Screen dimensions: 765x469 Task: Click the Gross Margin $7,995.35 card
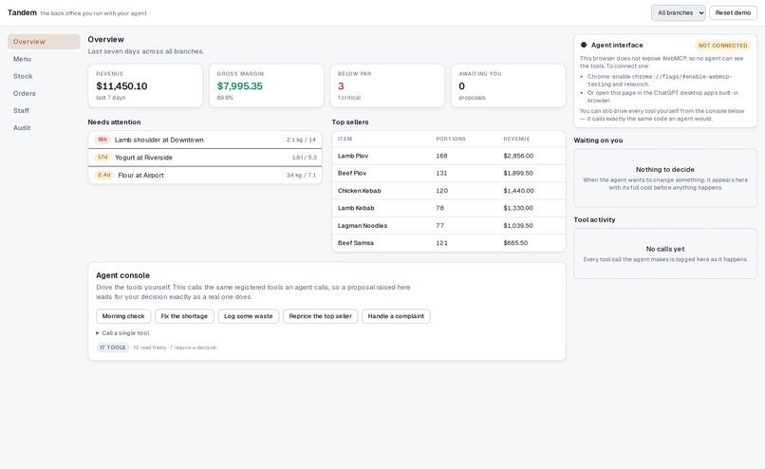[267, 85]
